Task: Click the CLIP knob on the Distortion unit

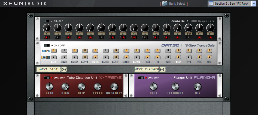Action: (81, 87)
